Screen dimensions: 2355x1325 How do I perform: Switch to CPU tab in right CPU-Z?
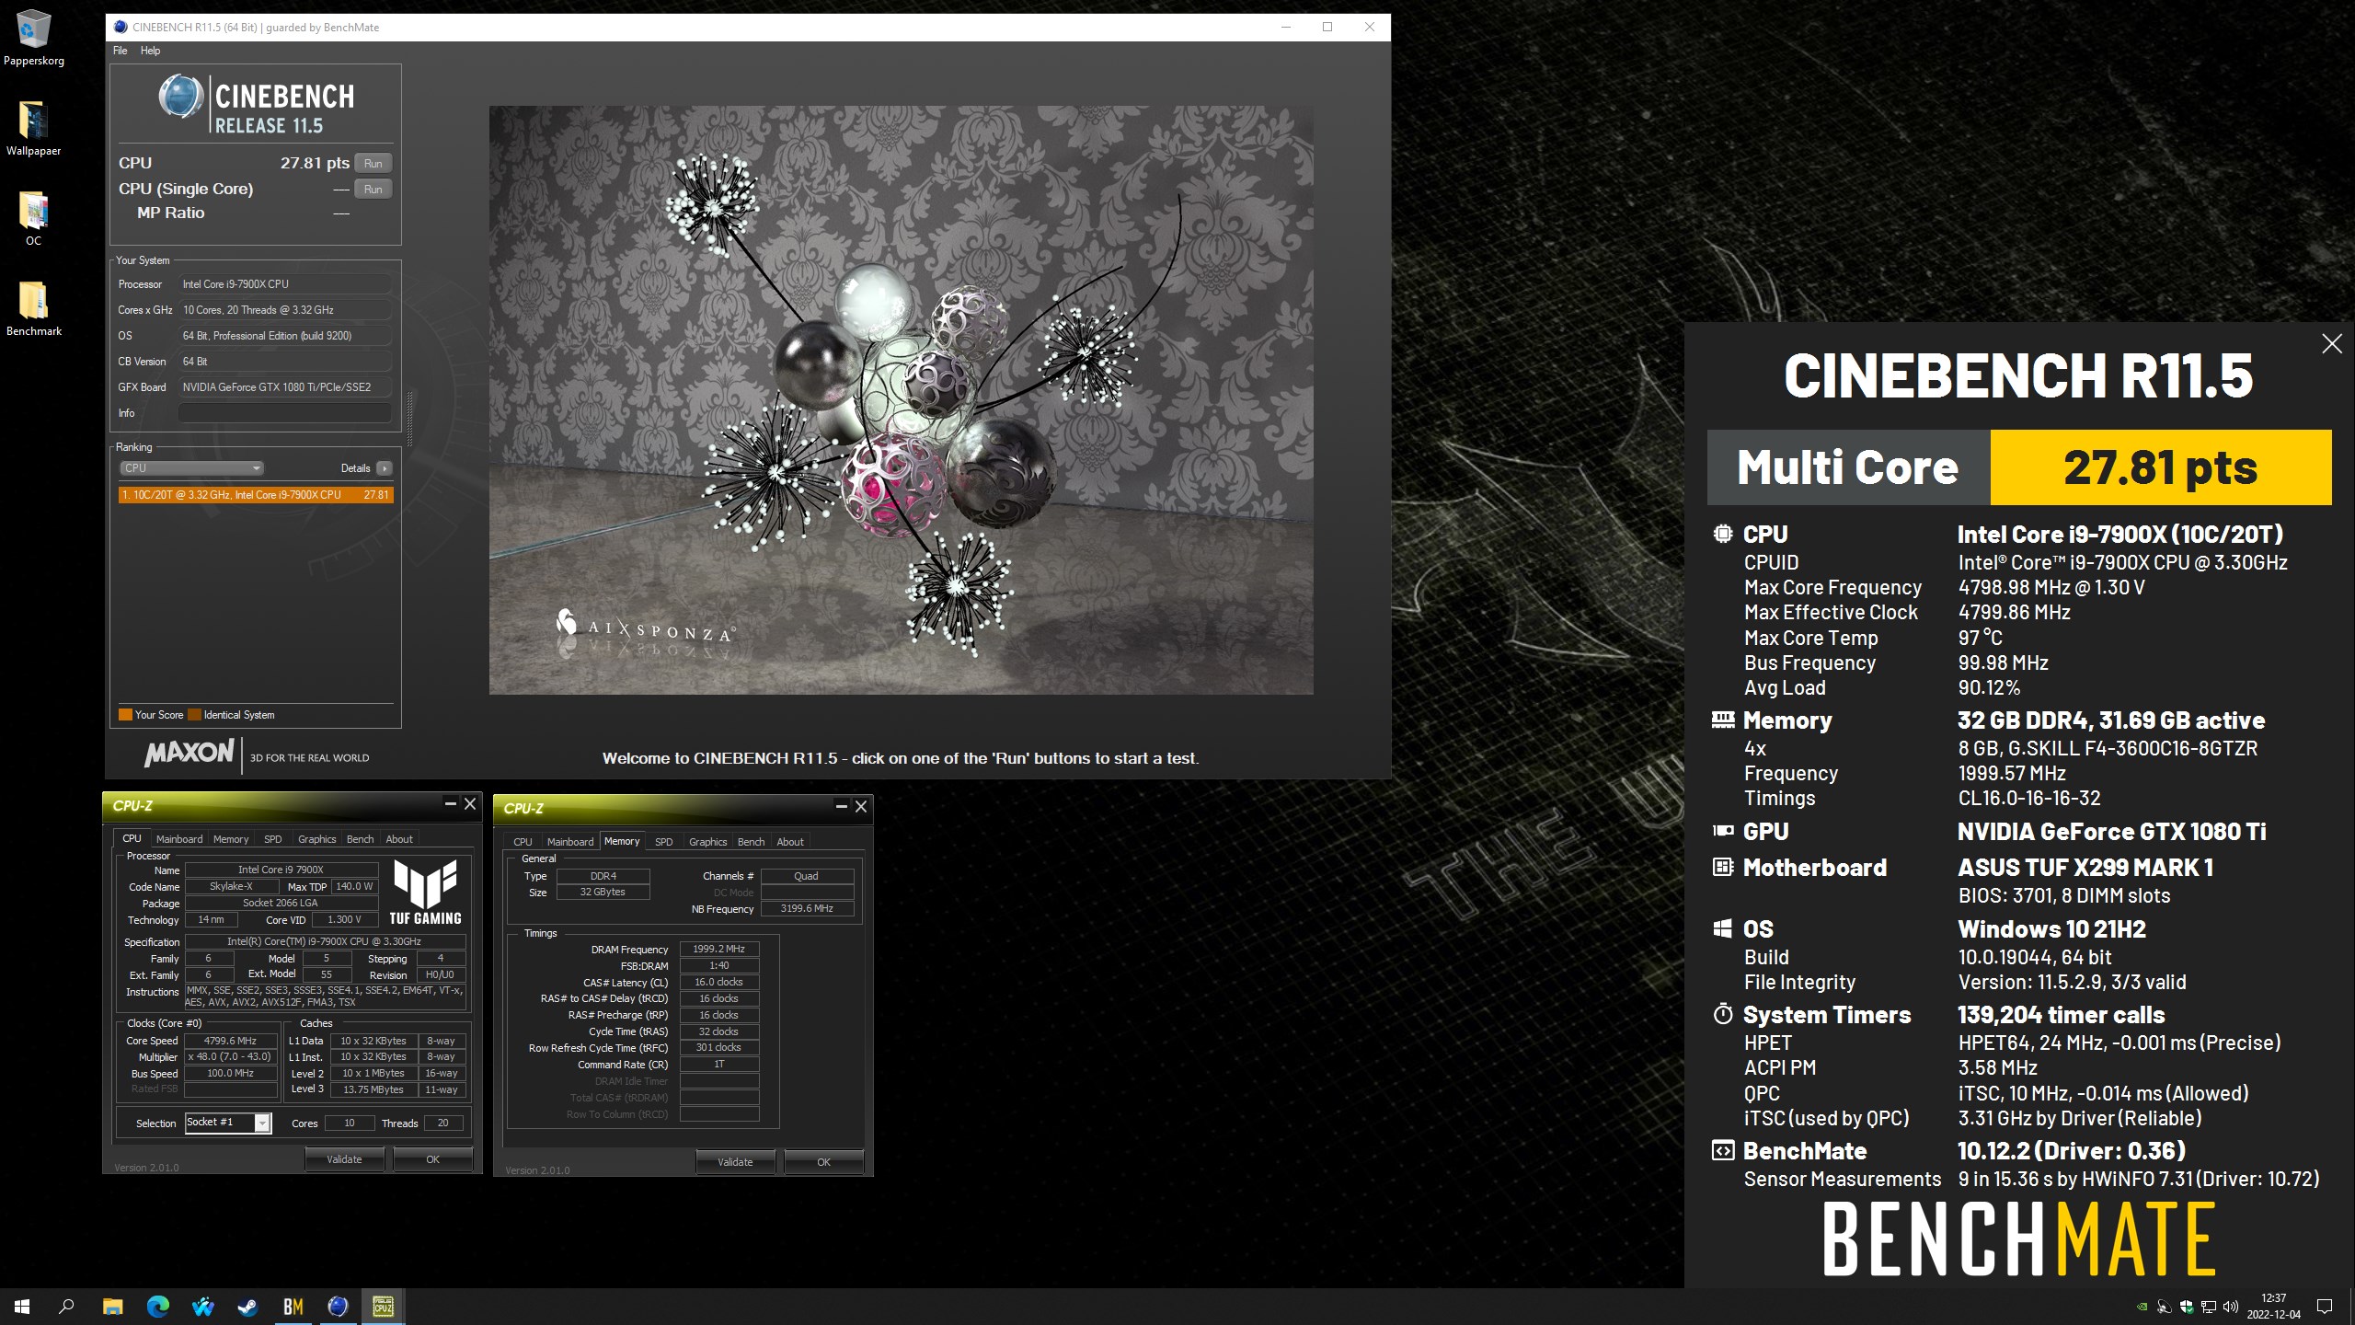[523, 842]
